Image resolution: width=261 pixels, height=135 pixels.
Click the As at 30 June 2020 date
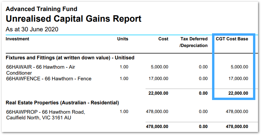click(x=32, y=29)
